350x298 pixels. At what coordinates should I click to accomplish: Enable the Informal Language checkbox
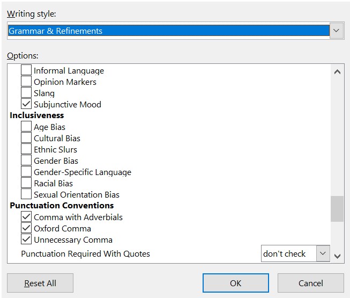click(x=26, y=70)
